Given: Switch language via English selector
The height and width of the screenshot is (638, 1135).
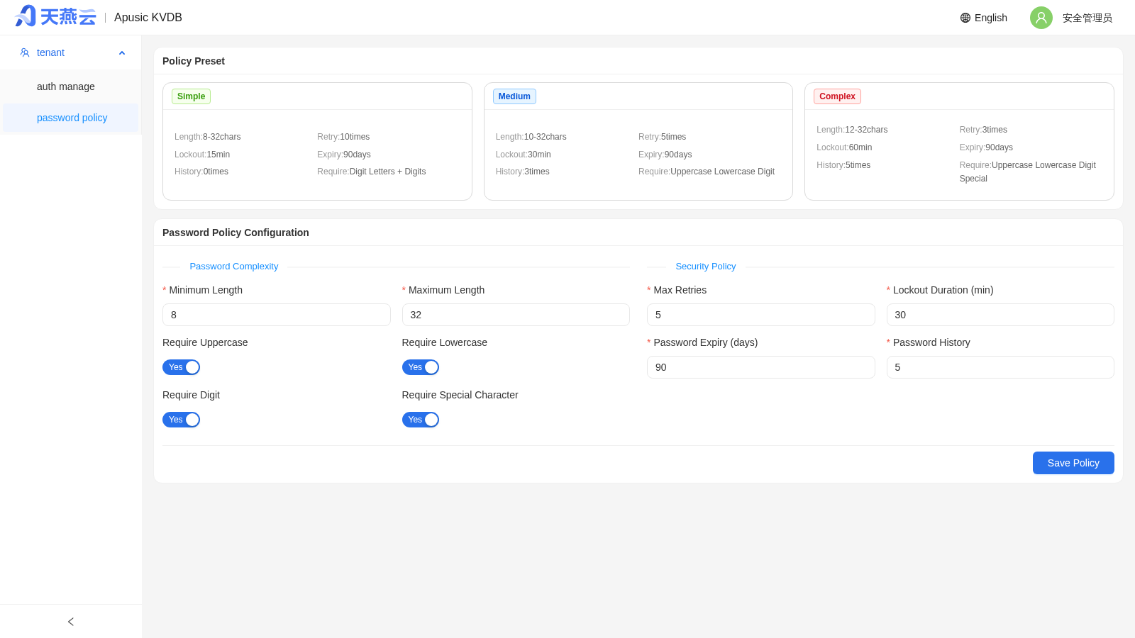Looking at the screenshot, I should coord(984,18).
